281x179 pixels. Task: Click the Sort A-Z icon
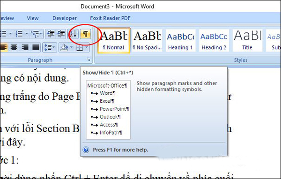pos(74,34)
